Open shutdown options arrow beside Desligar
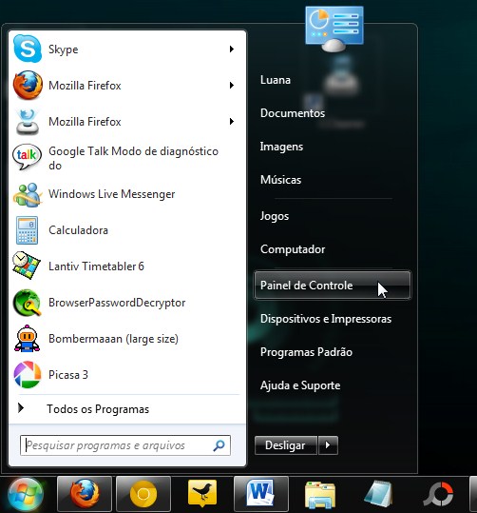This screenshot has height=513, width=477. (x=328, y=445)
